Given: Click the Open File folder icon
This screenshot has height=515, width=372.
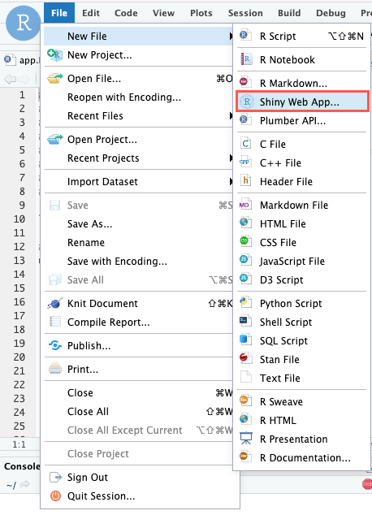Looking at the screenshot, I should coord(54,79).
